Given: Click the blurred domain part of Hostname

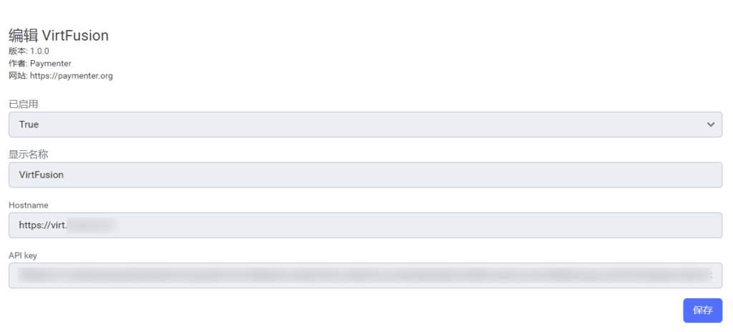Looking at the screenshot, I should coord(92,225).
